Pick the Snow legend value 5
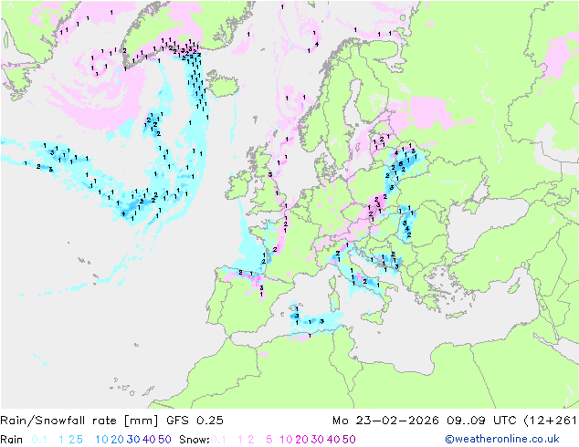Image resolution: width=579 pixels, height=447 pixels. coord(269,440)
